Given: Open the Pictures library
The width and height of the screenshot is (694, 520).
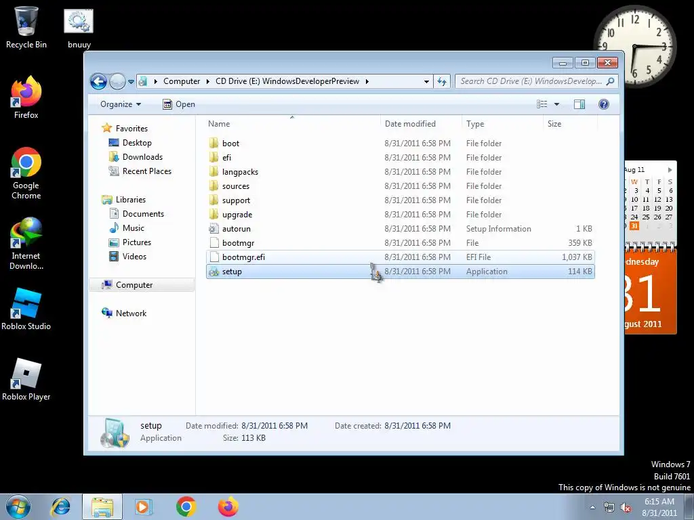Looking at the screenshot, I should pos(137,242).
